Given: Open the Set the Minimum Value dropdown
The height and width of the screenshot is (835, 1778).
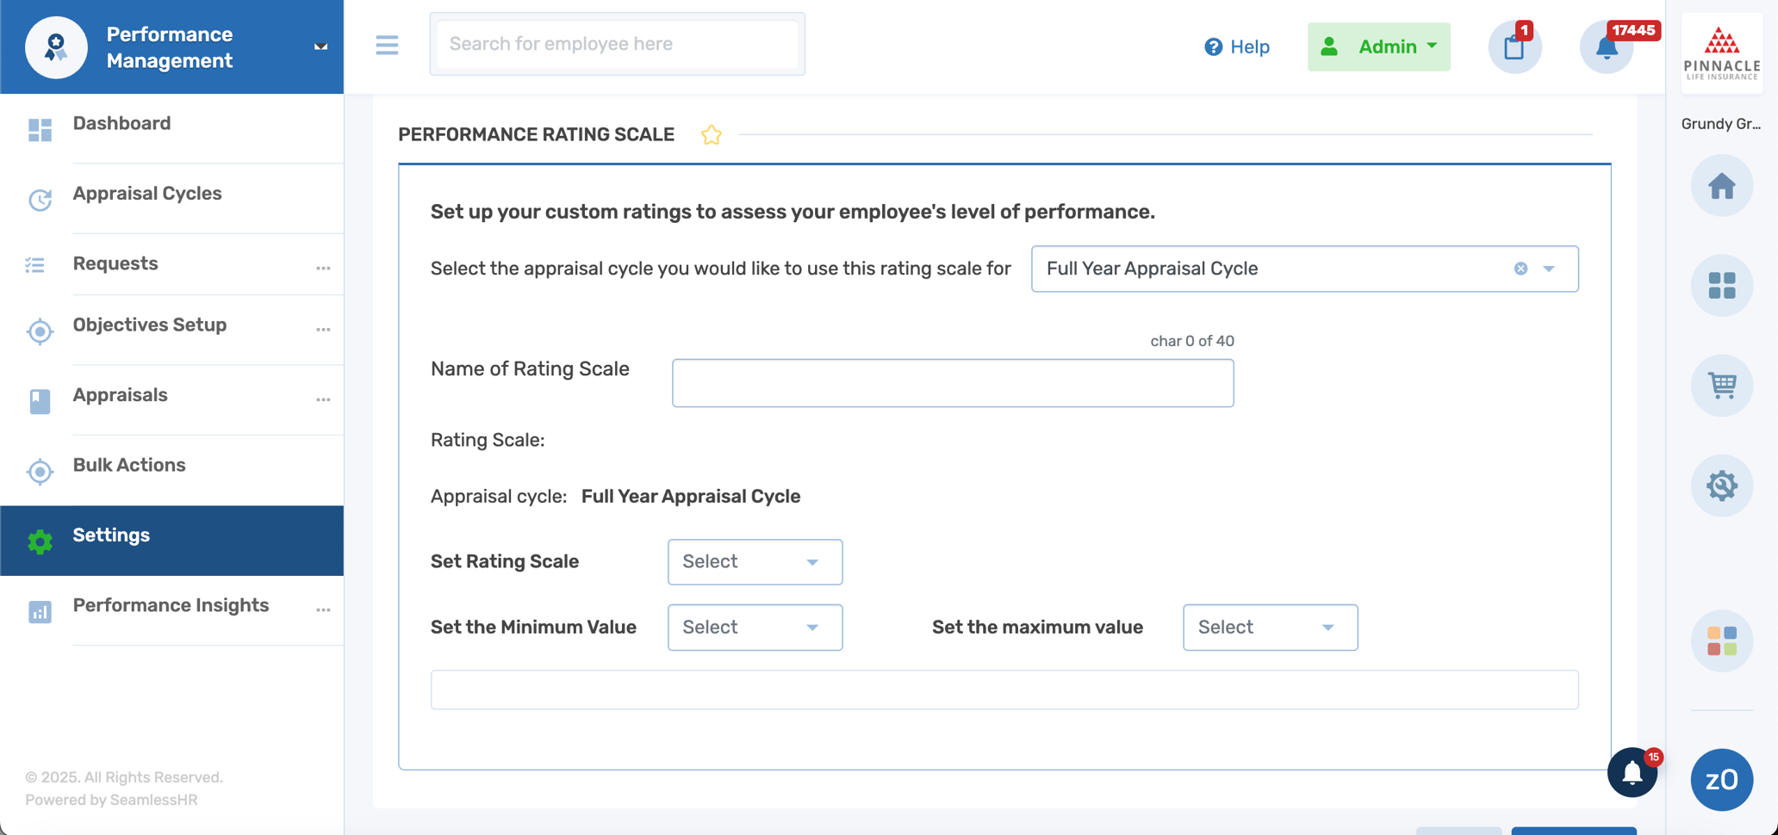Looking at the screenshot, I should pos(755,628).
